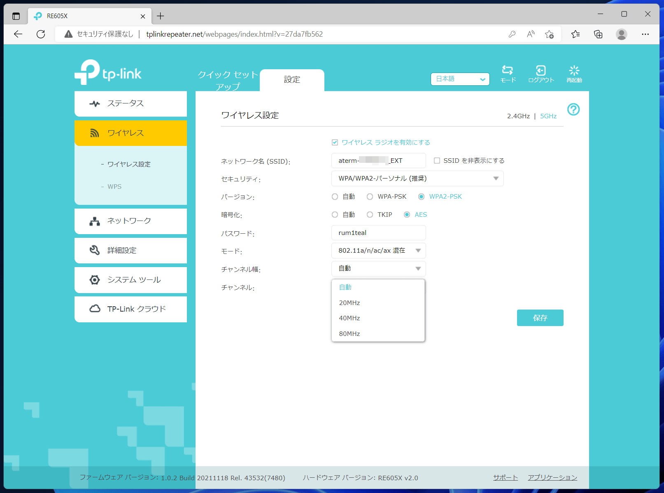The image size is (664, 493).
Task: Click the 保存 save button
Action: (x=540, y=318)
